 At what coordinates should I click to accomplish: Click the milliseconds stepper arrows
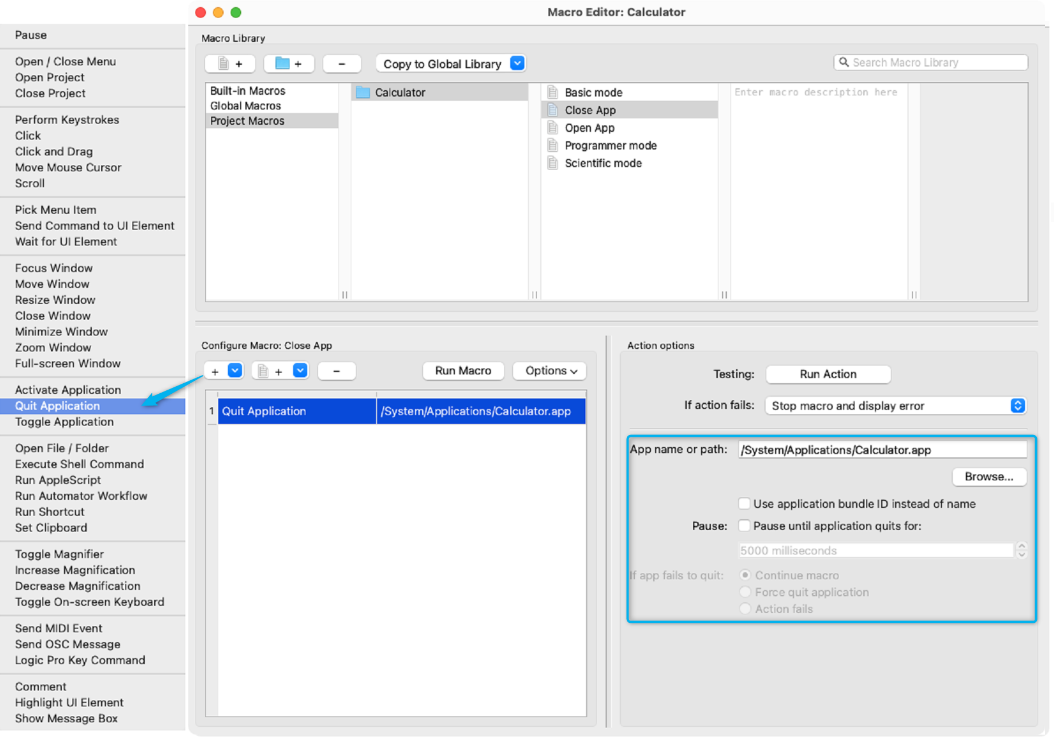(1022, 550)
